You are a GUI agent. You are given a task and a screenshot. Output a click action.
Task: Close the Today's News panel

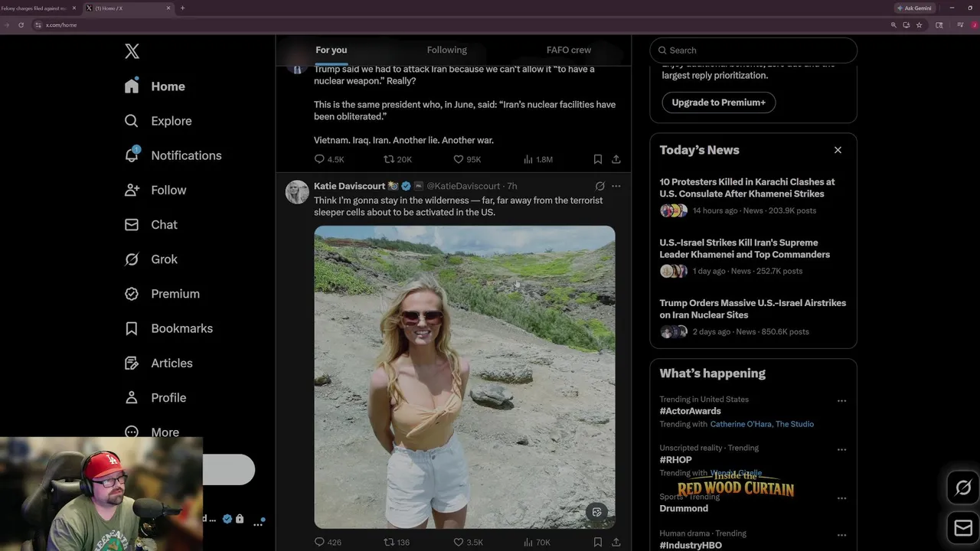[838, 150]
